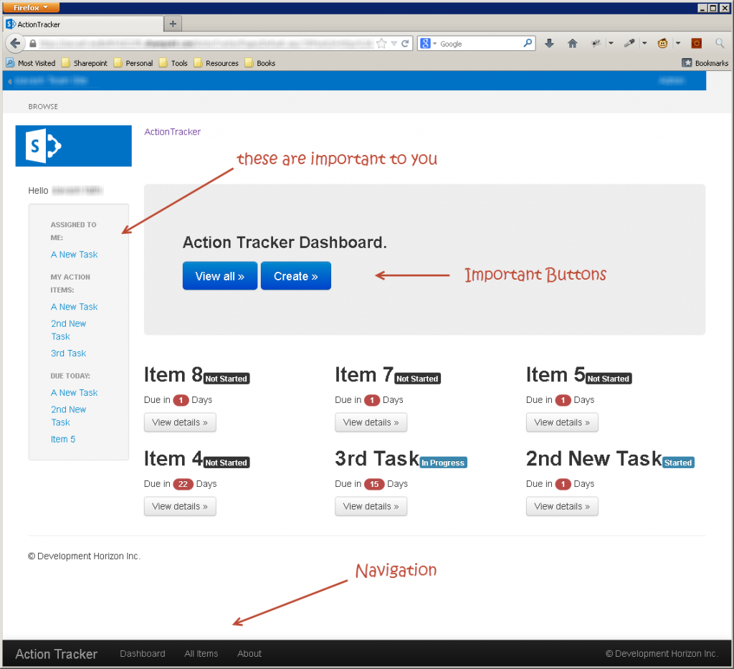Viewport: 734px width, 669px height.
Task: Click the magnifier search icon
Action: pos(720,43)
